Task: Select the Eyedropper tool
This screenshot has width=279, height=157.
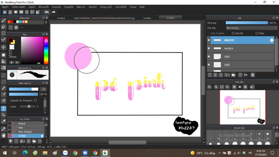Action: (x=3, y=129)
